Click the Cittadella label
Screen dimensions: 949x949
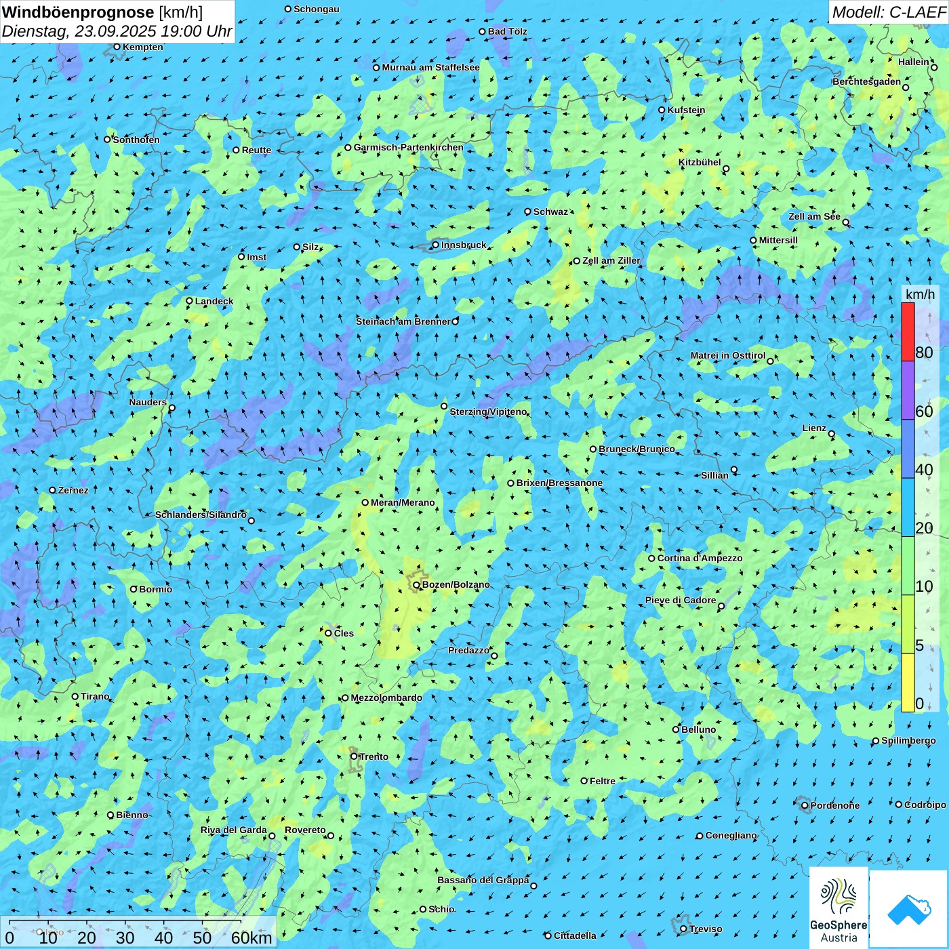(575, 935)
